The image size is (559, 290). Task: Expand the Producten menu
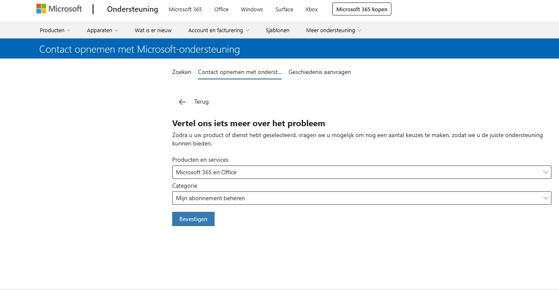click(55, 30)
